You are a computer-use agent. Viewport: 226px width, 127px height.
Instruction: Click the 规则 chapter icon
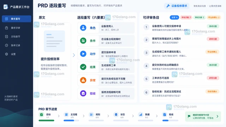[91, 115]
